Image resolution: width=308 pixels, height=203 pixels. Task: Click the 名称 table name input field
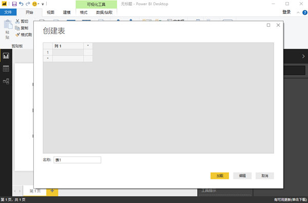pos(77,160)
